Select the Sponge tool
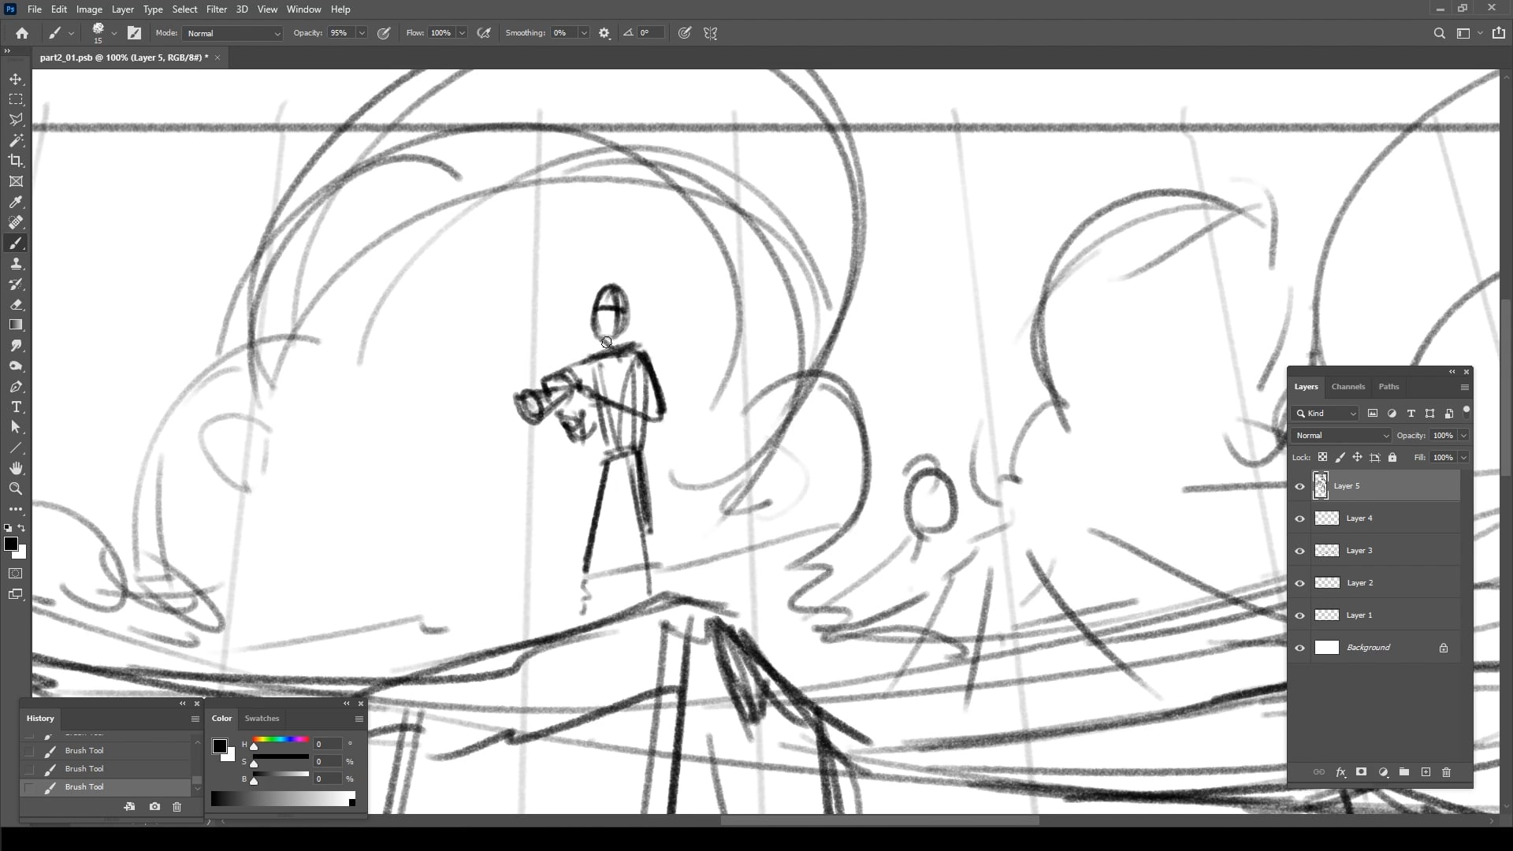 tap(16, 366)
